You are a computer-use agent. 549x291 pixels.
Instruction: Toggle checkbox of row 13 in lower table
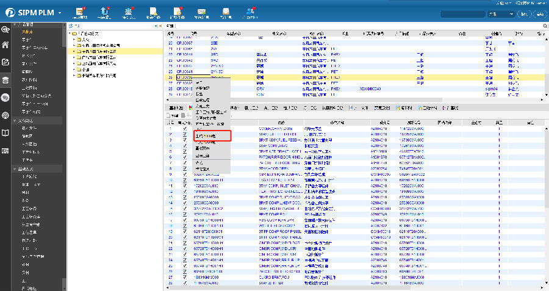(185, 198)
